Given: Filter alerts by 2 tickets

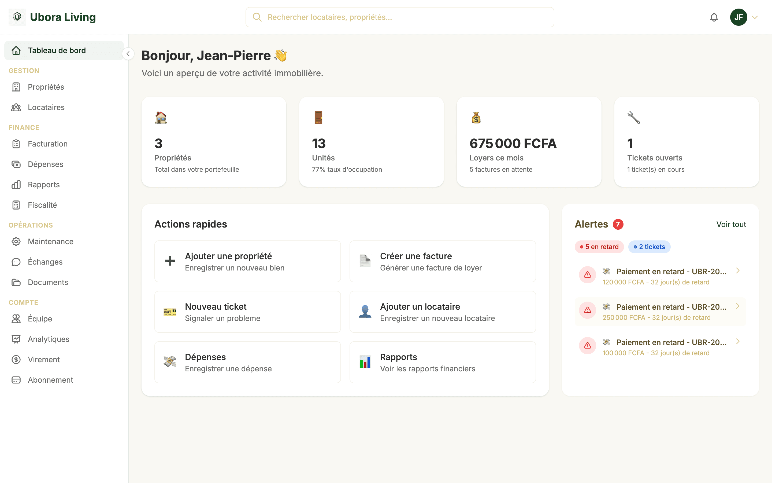Looking at the screenshot, I should [649, 247].
